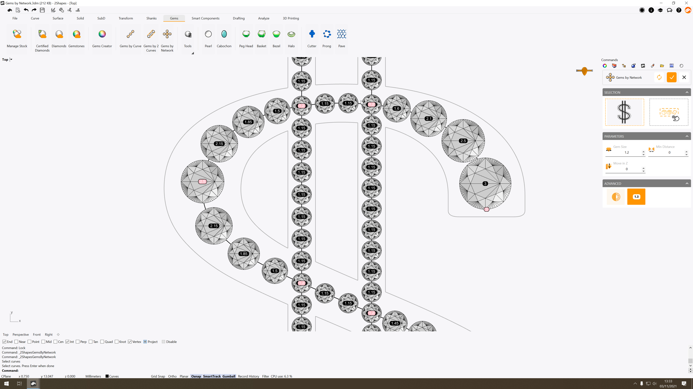
Task: Click the Gem Size input field
Action: pyautogui.click(x=627, y=152)
